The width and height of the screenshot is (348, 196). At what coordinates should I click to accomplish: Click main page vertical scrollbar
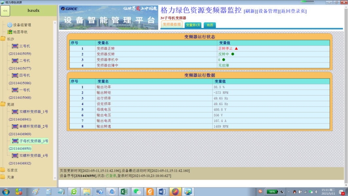pyautogui.click(x=346, y=96)
